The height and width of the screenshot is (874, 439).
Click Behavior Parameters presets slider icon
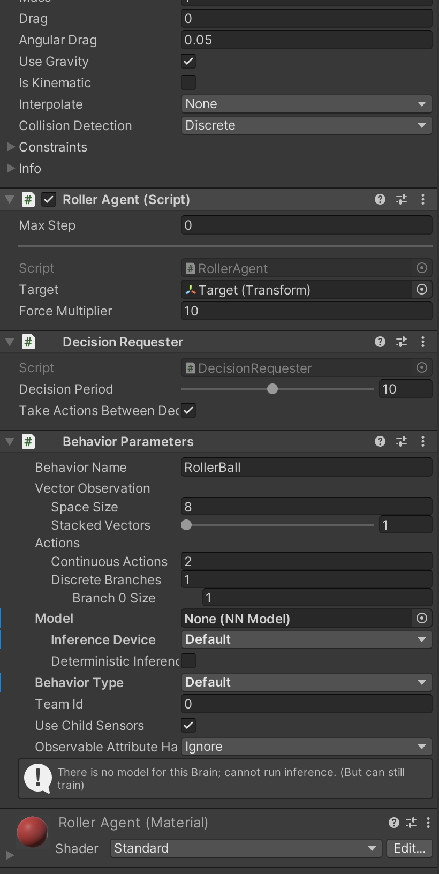(x=402, y=441)
